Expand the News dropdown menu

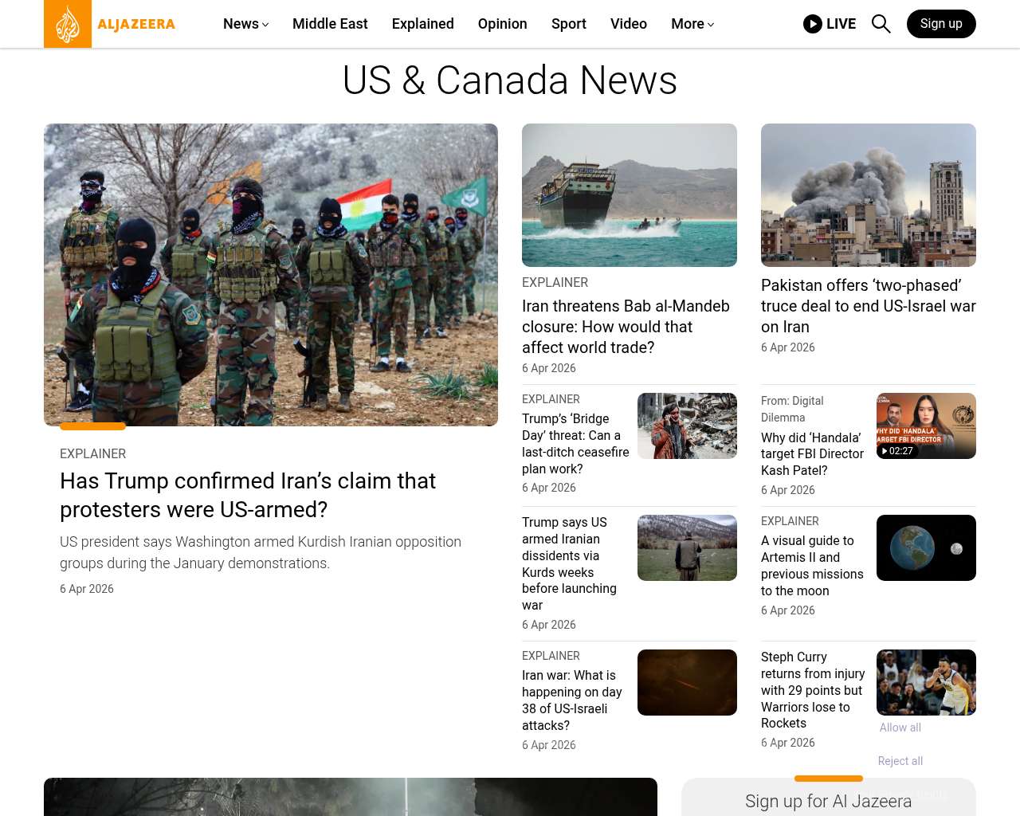click(x=245, y=24)
